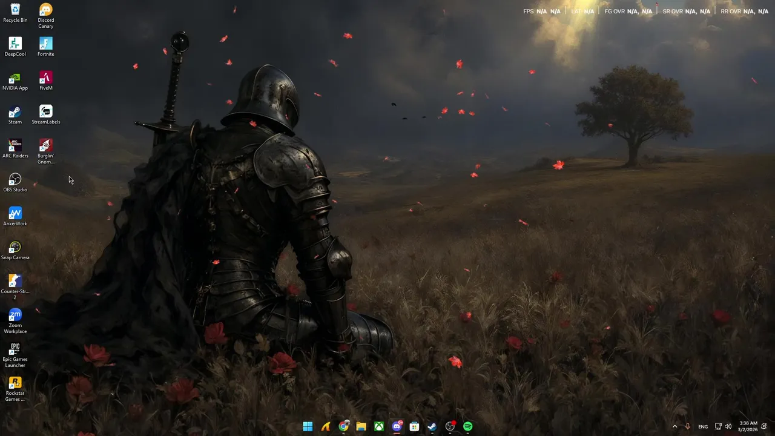775x436 pixels.
Task: Open Microsoft Store from the taskbar
Action: tap(414, 426)
